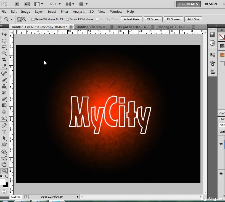Activate the Horizontal Type tool
The image size is (225, 202).
(x=4, y=132)
